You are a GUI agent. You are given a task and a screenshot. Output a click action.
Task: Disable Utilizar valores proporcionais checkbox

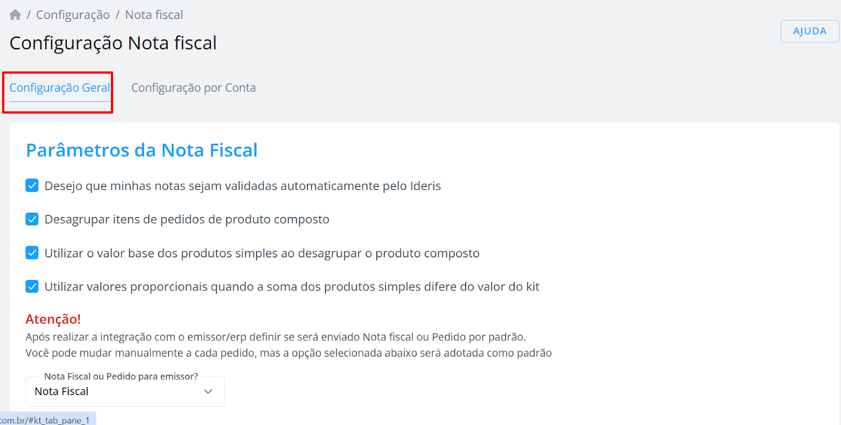coord(32,286)
